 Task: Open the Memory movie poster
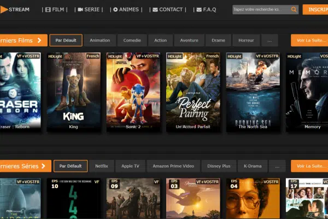click(x=307, y=92)
